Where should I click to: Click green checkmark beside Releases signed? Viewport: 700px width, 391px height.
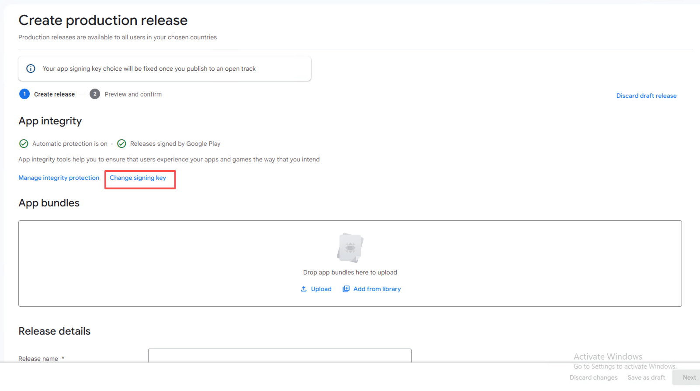[122, 144]
